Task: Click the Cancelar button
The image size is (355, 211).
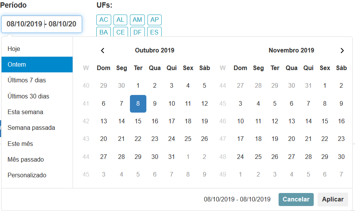Action: (x=296, y=200)
